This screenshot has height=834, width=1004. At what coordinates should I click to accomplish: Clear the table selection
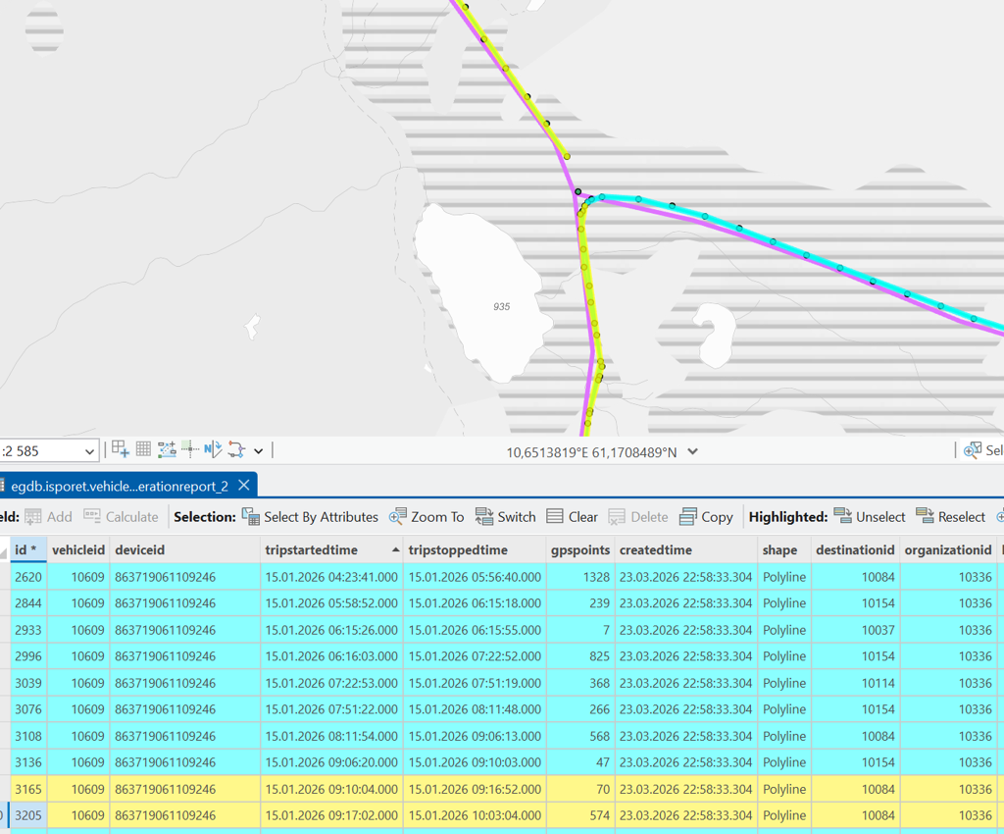pos(572,517)
